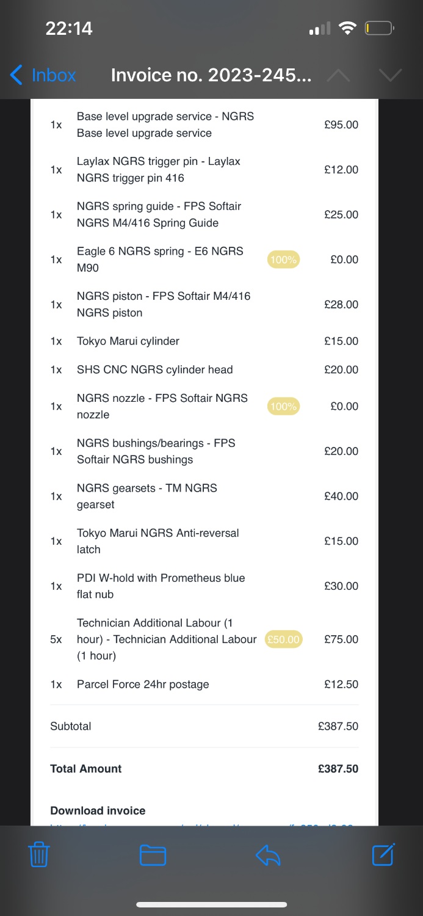Tap the battery indicator icon
This screenshot has height=916, width=423.
pos(379,28)
